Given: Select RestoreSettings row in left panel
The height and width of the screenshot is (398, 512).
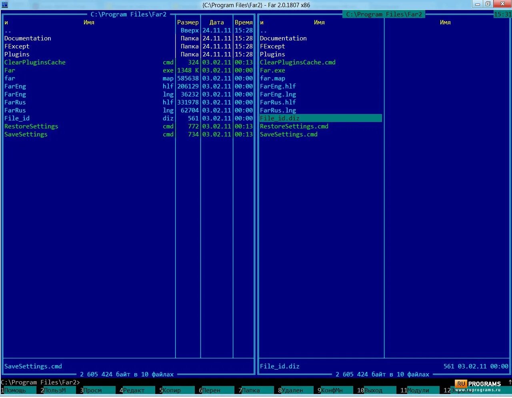Looking at the screenshot, I should [x=128, y=126].
